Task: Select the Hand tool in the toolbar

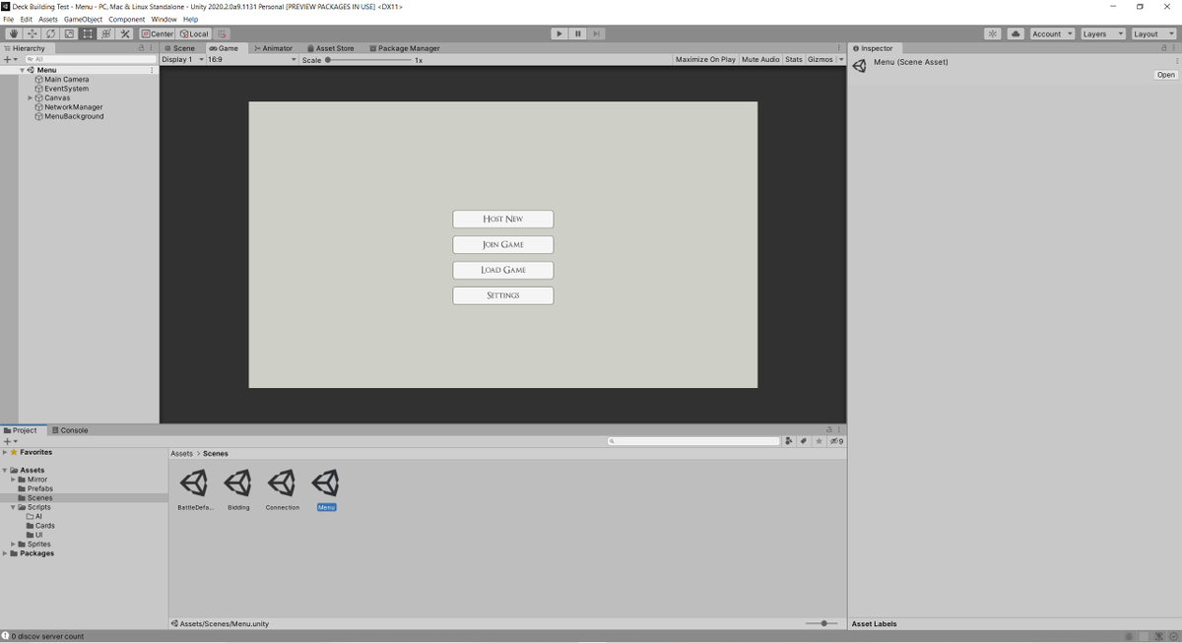Action: [13, 33]
